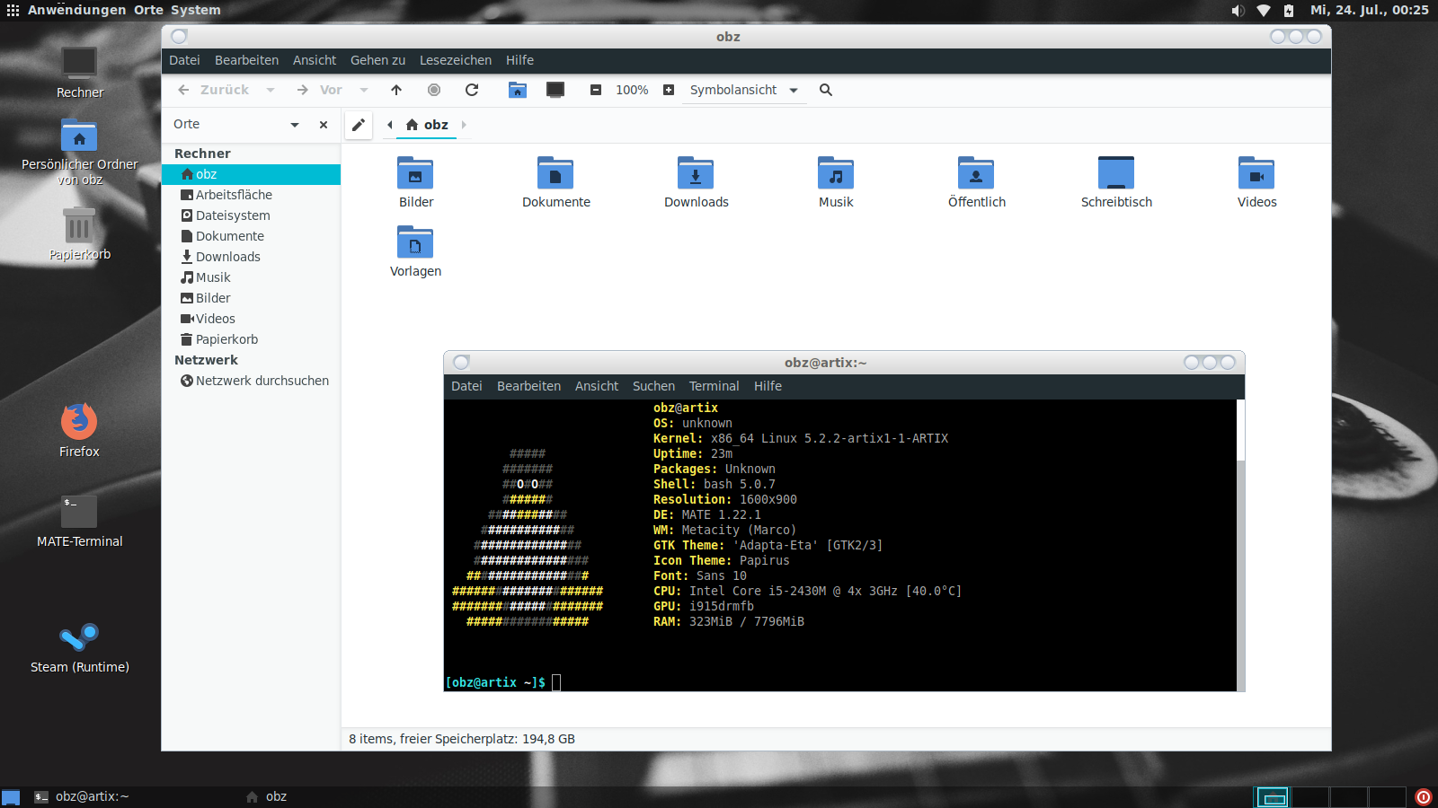Open the Vor history dropdown arrow

point(363,90)
